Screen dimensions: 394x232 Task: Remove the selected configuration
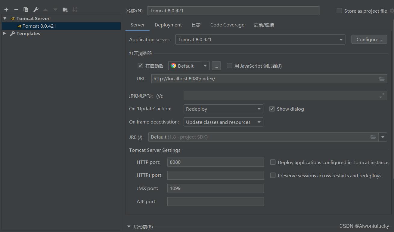click(x=16, y=10)
